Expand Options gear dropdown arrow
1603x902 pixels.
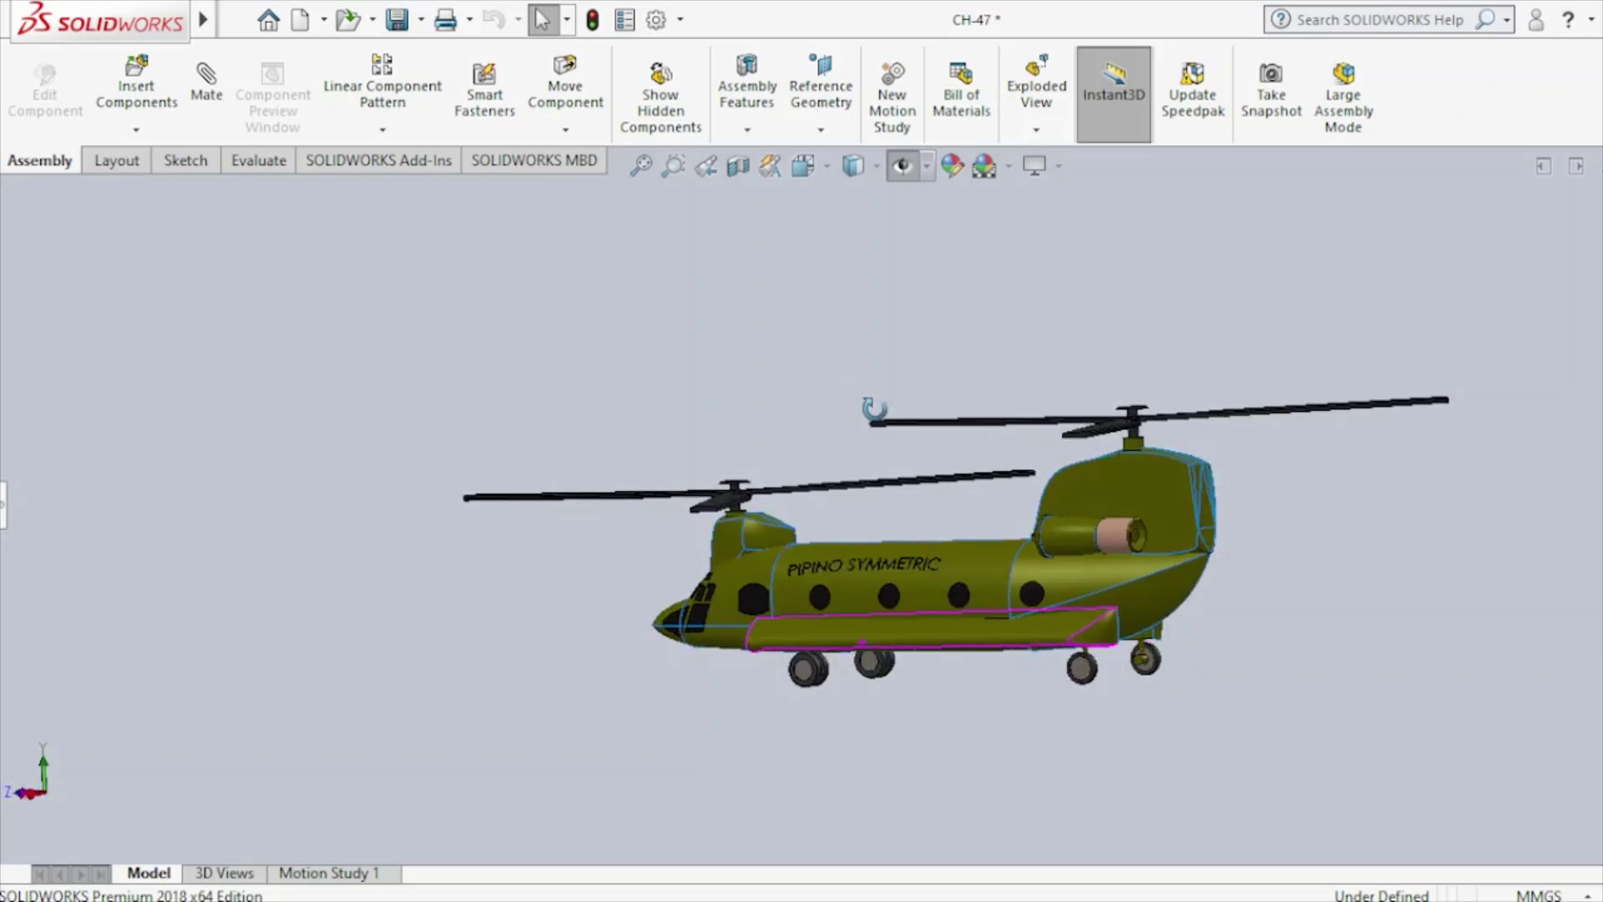click(680, 20)
